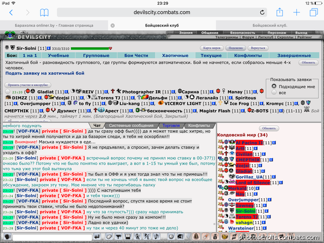Click the info icon next to Sir-Solni header
324x243 pixels.
pyautogui.click(x=49, y=48)
